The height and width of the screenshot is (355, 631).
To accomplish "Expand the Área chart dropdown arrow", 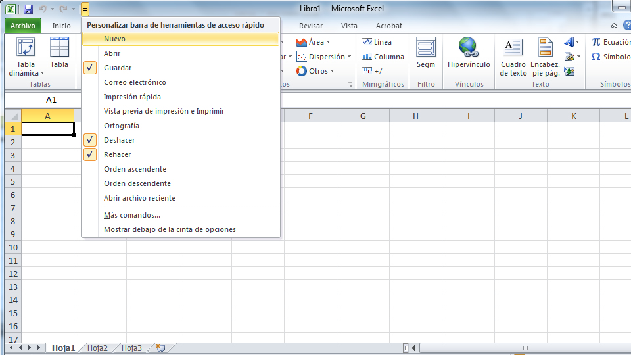I will pos(329,42).
